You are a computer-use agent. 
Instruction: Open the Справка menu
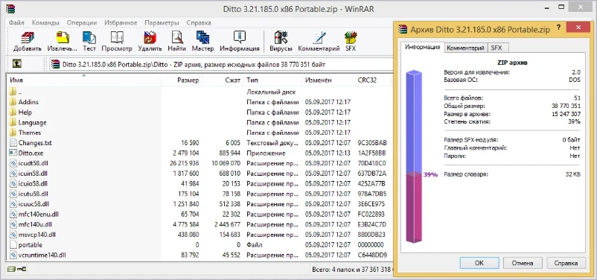click(x=199, y=22)
